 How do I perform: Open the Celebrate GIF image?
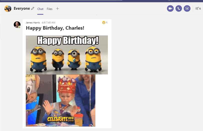coord(61,100)
